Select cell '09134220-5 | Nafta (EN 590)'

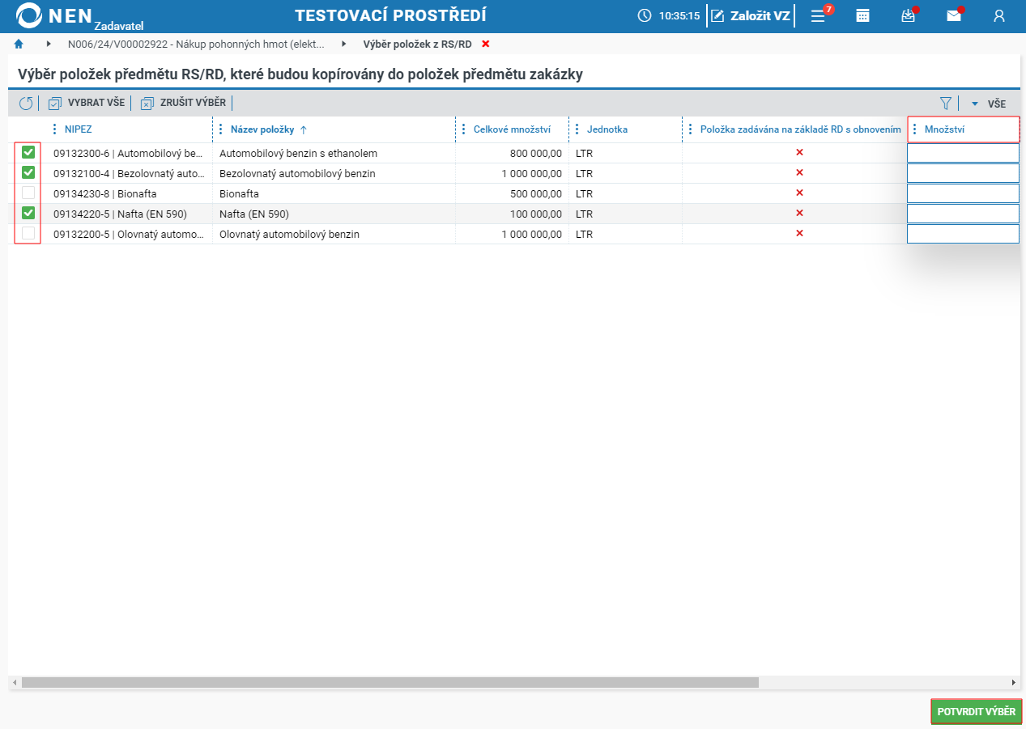[128, 214]
